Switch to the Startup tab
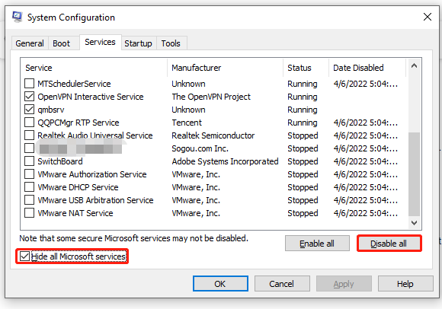 [x=138, y=43]
